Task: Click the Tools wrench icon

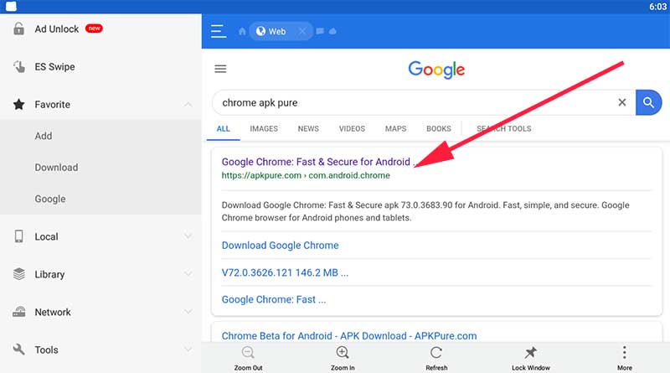Action: (x=18, y=350)
